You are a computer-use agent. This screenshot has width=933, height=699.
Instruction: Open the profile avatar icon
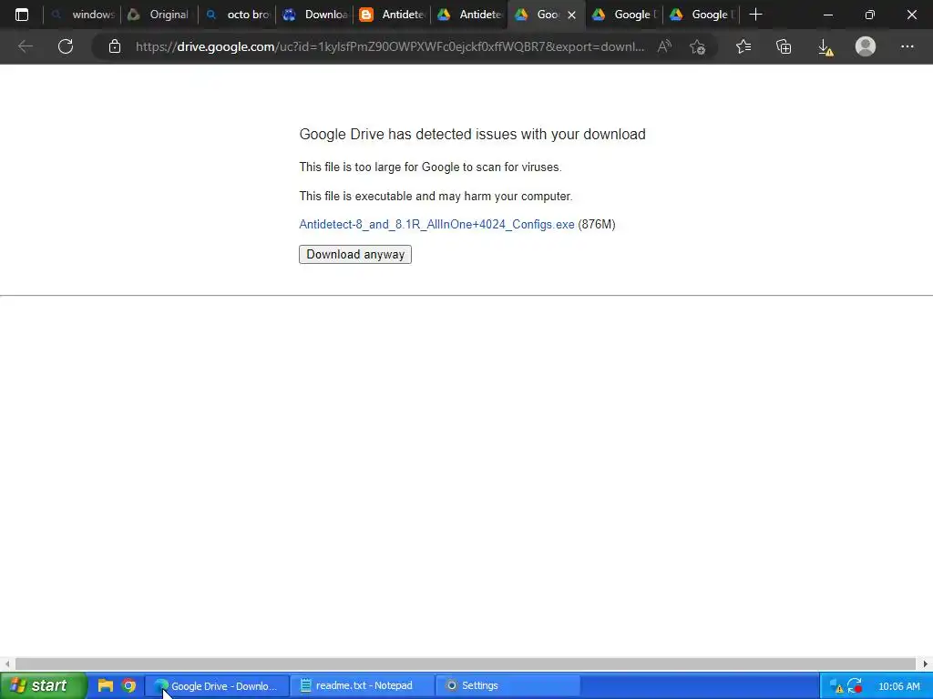point(866,46)
